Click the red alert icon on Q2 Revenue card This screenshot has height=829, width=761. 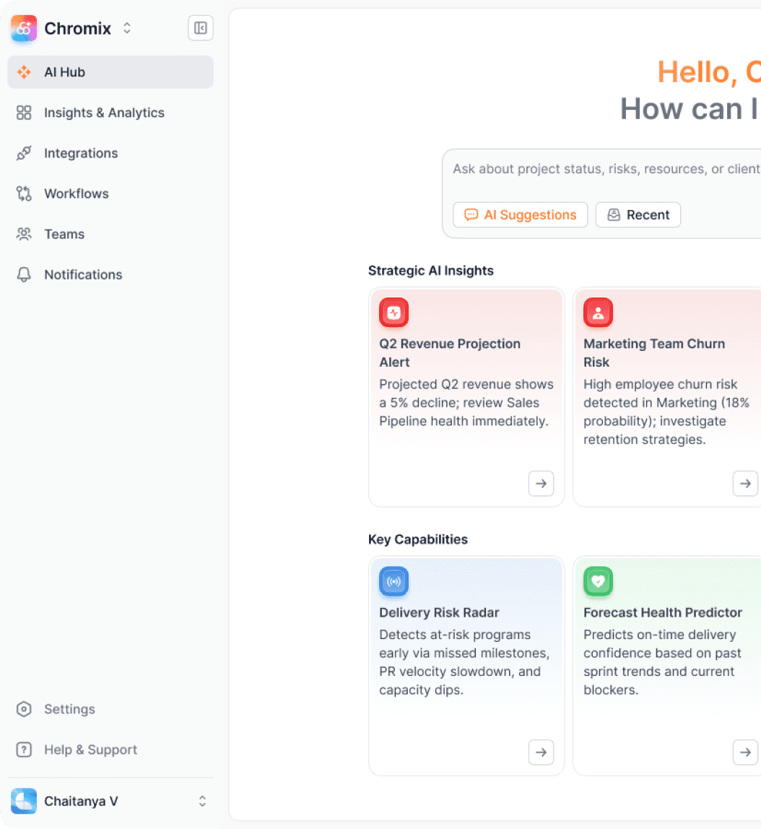[x=393, y=313]
